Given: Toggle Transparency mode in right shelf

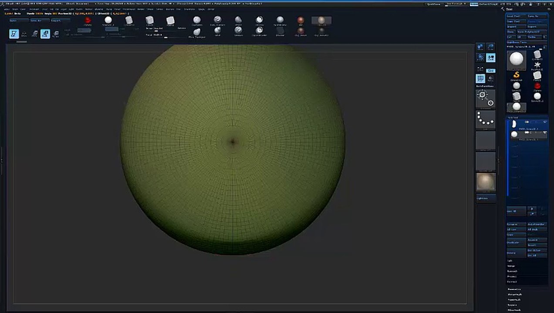Looking at the screenshot, I should click(490, 79).
